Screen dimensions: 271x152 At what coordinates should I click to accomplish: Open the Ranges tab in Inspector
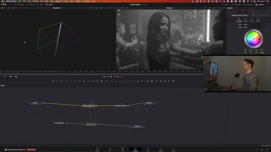(245, 20)
